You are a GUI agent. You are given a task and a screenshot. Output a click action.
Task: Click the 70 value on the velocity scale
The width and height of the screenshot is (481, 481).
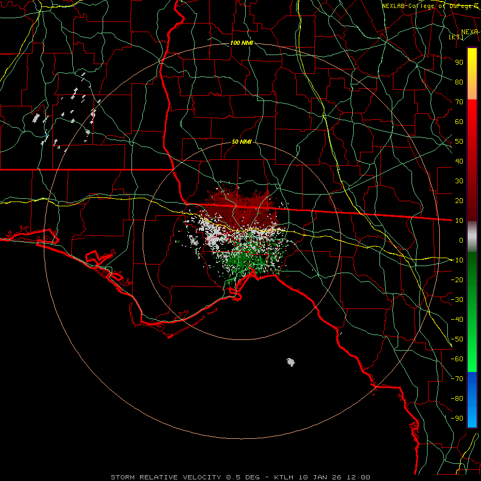459,102
